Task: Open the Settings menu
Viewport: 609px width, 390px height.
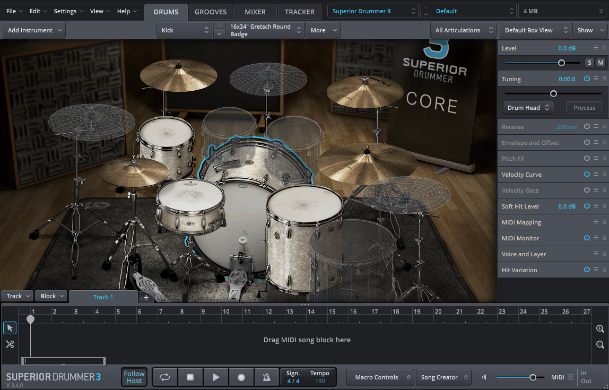Action: 68,11
